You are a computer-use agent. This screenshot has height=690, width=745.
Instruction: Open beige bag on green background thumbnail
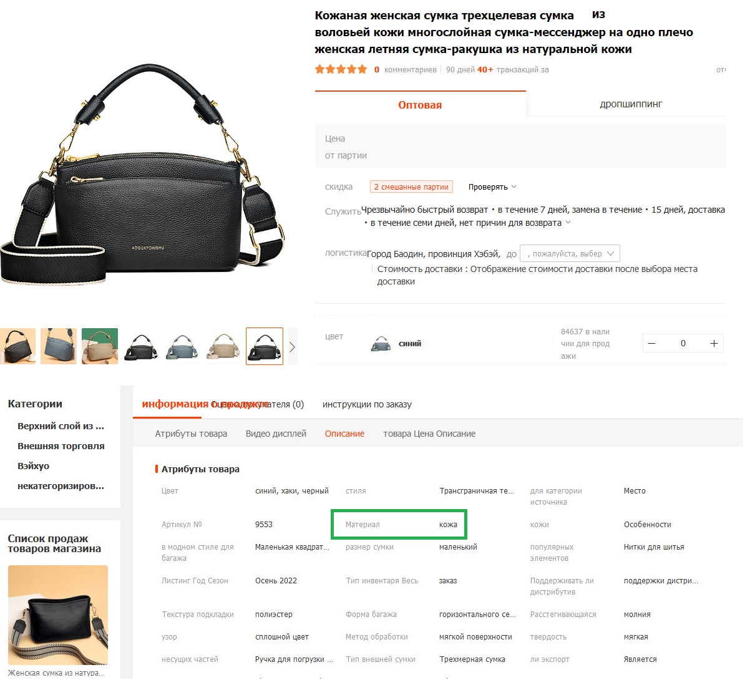click(100, 346)
